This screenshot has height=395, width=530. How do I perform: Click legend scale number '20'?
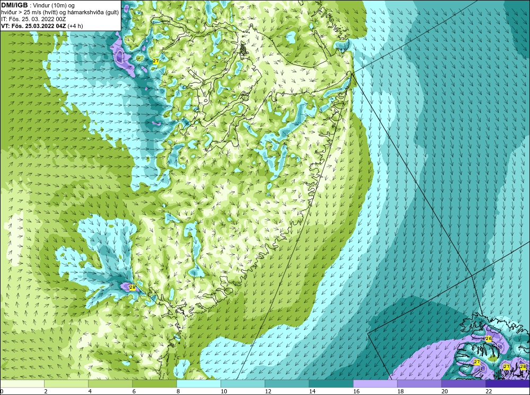pos(445,391)
